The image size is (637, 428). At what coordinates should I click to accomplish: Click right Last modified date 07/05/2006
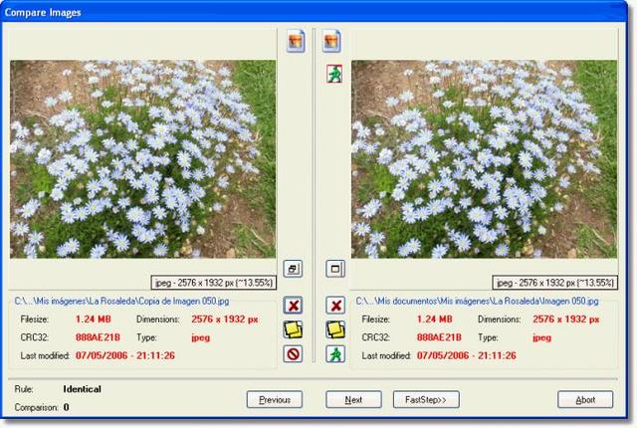point(442,355)
